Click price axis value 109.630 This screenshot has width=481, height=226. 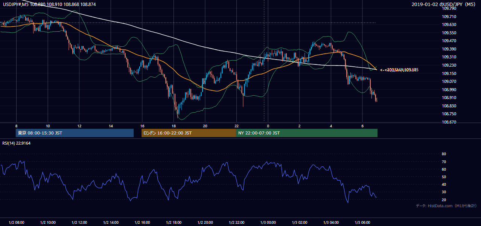coord(449,24)
